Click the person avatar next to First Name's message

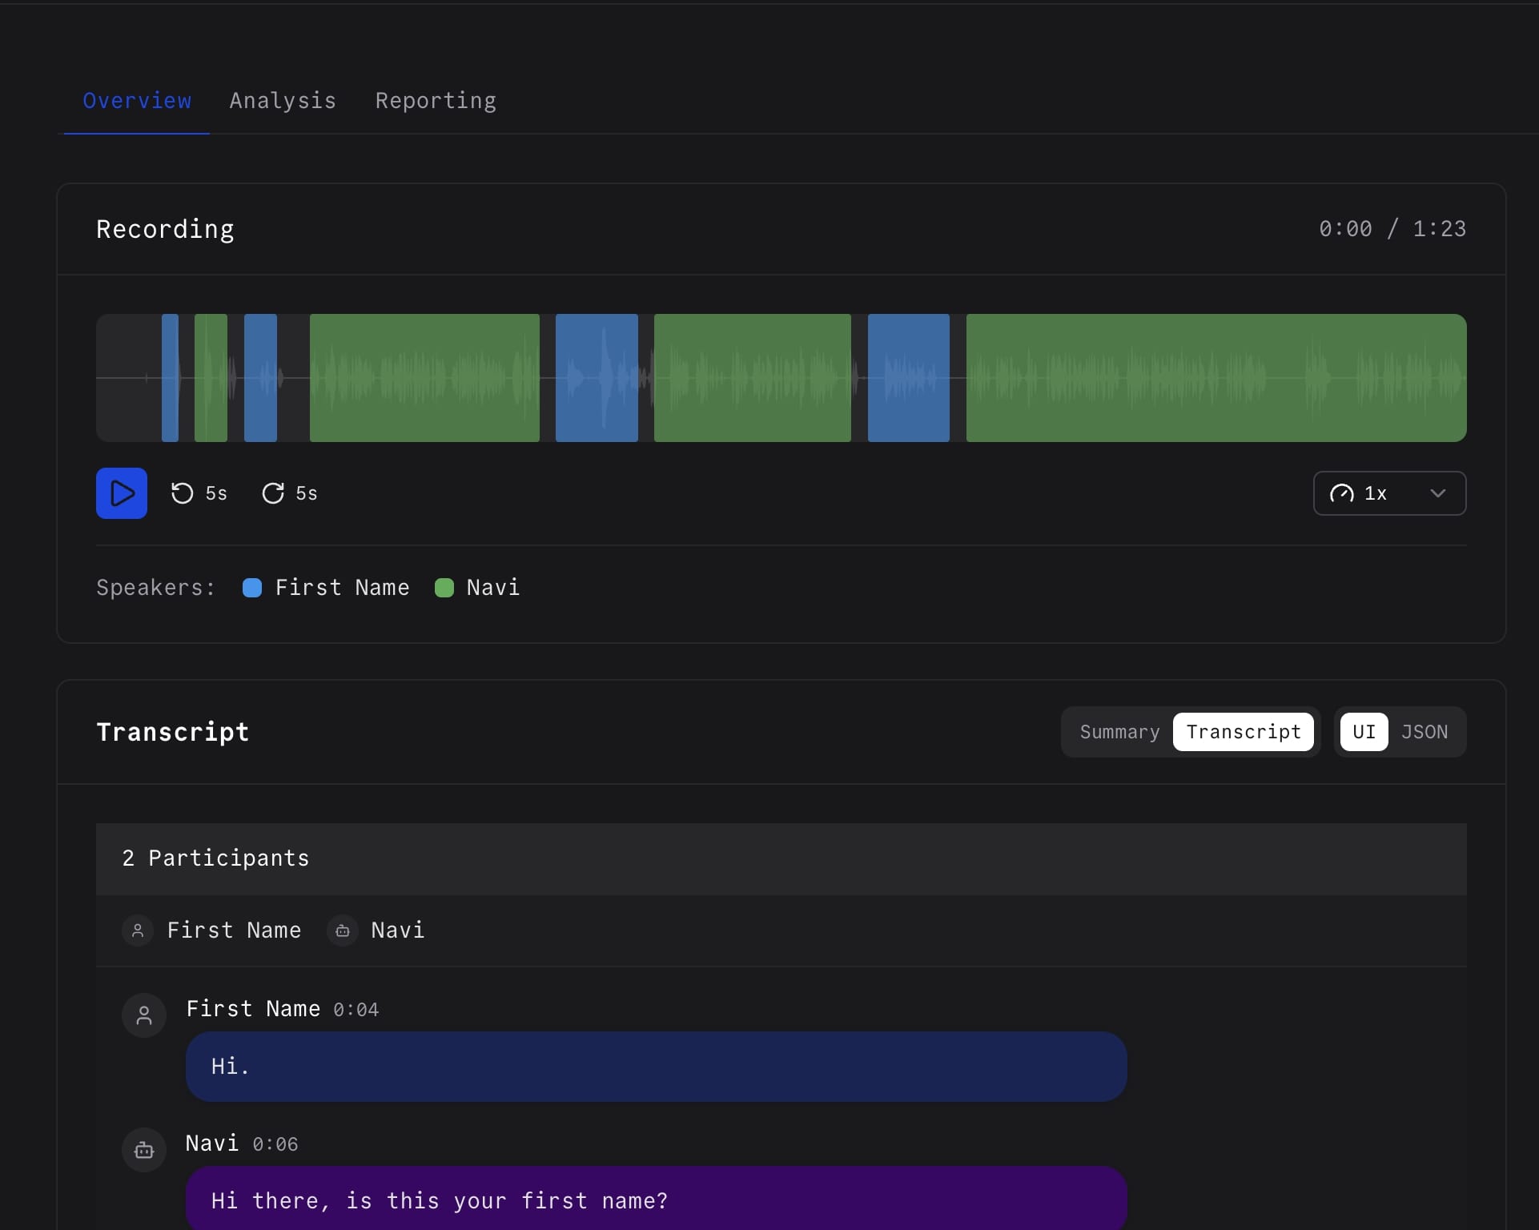click(x=144, y=1015)
